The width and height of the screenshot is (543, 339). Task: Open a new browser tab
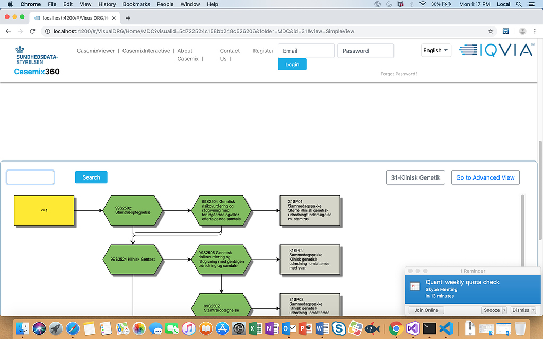point(128,17)
